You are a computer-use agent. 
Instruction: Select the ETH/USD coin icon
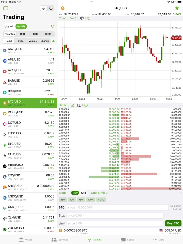(x=5, y=156)
